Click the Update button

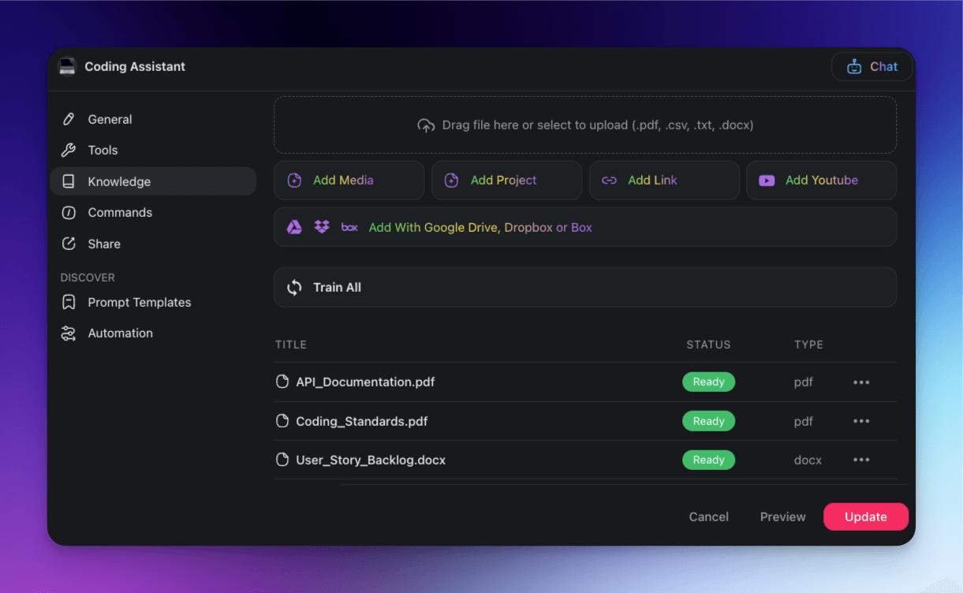point(865,517)
